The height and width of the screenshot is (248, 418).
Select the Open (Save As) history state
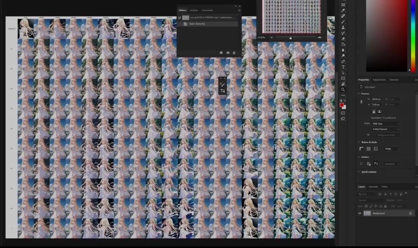(x=197, y=24)
